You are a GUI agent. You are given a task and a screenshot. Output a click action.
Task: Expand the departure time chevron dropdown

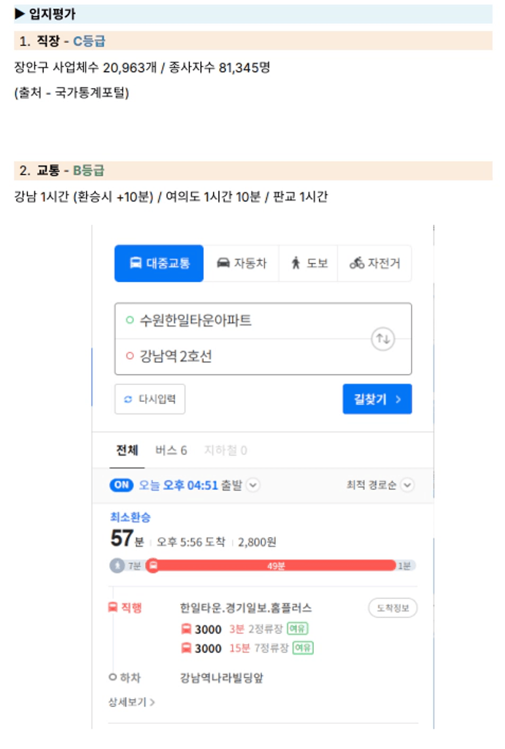253,485
